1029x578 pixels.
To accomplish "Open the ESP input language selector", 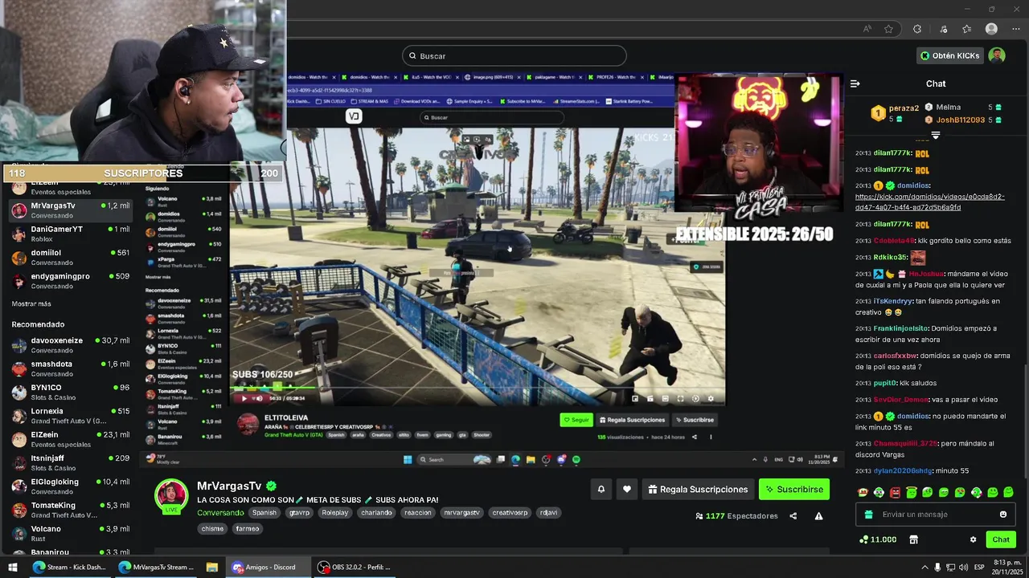I will [979, 567].
